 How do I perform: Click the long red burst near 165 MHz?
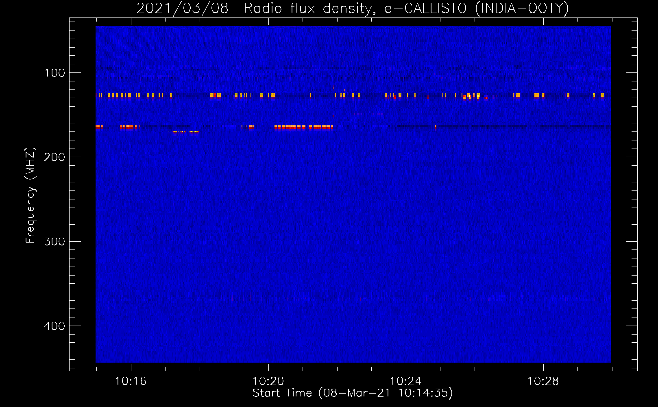304,127
